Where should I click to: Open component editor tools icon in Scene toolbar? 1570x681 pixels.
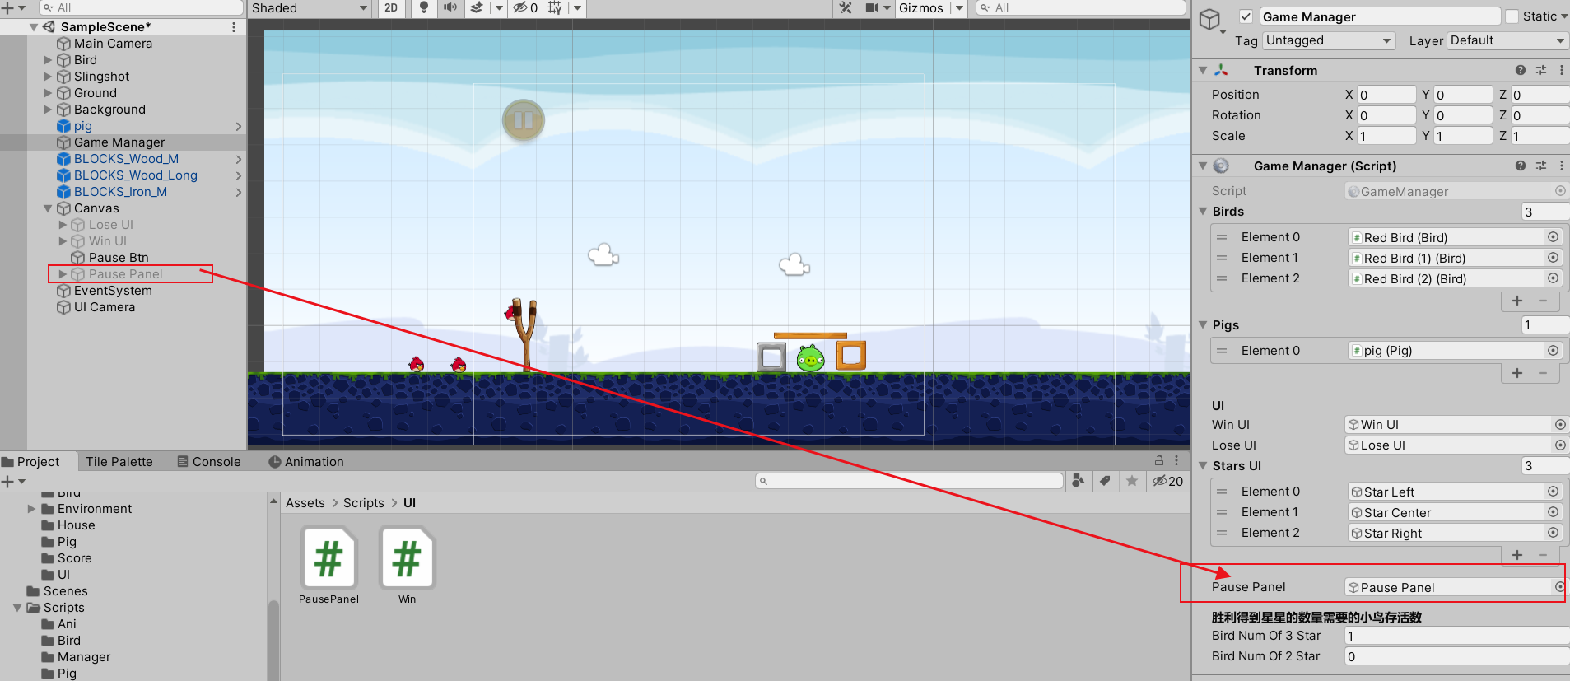846,7
